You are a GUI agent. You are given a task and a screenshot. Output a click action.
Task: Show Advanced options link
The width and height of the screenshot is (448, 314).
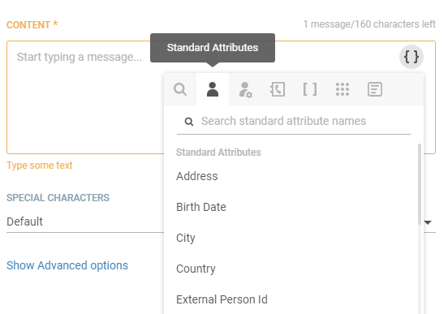67,265
